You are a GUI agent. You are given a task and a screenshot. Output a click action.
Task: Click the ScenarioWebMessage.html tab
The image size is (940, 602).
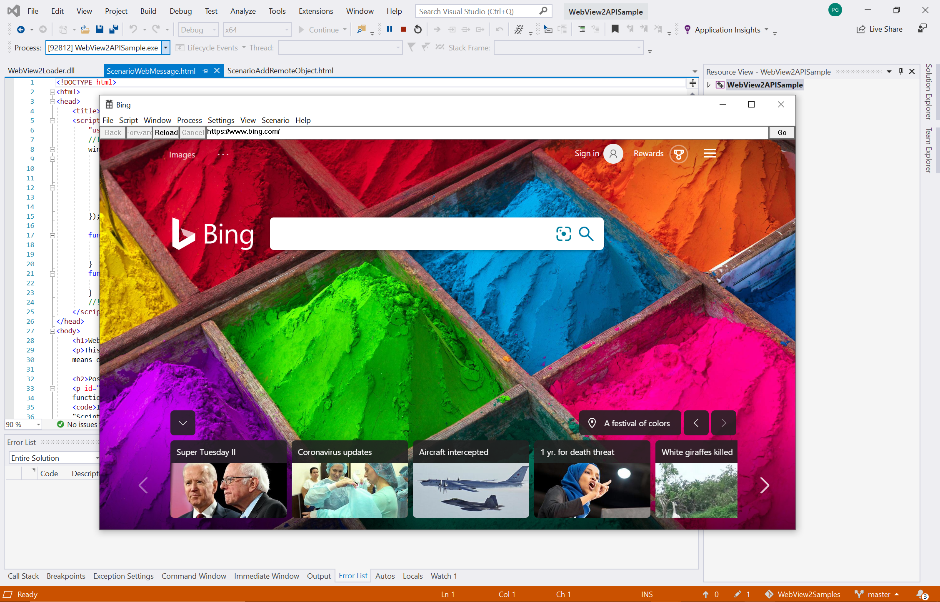click(x=151, y=70)
